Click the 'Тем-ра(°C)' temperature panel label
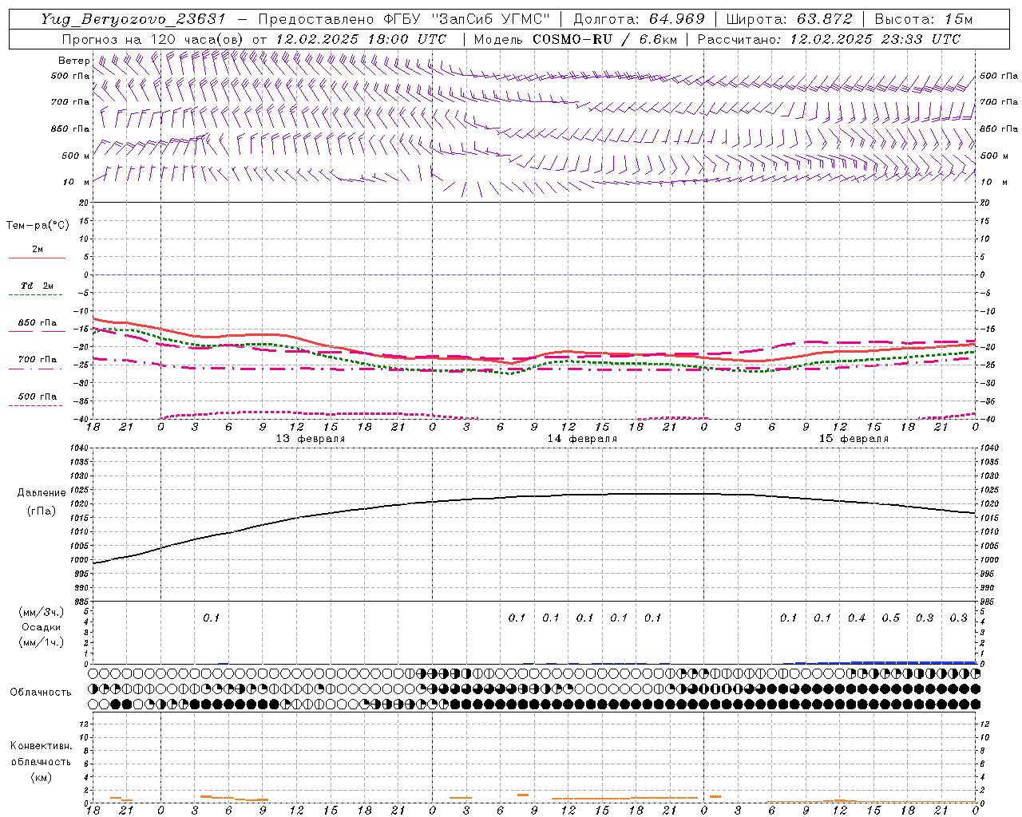 point(38,226)
